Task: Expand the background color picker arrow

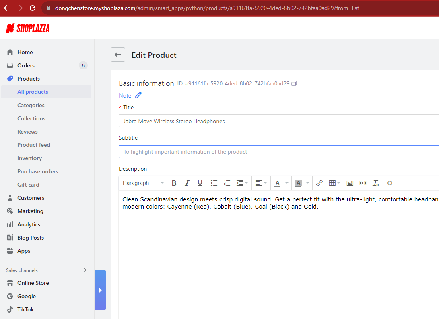Action: click(308, 183)
